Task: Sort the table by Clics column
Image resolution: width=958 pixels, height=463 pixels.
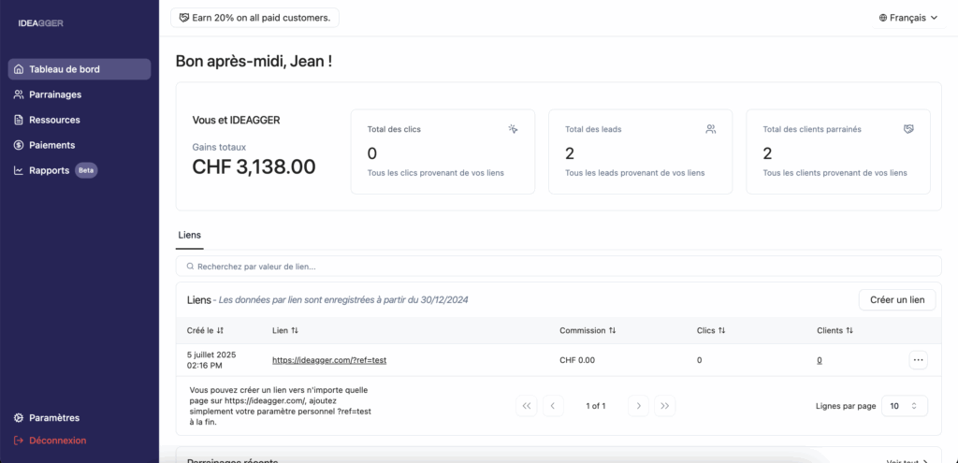Action: [711, 330]
